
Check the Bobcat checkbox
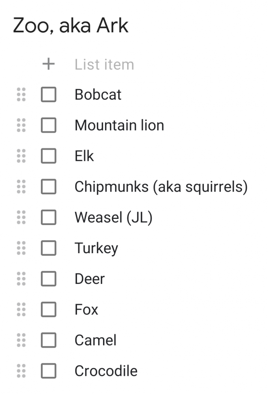click(48, 95)
